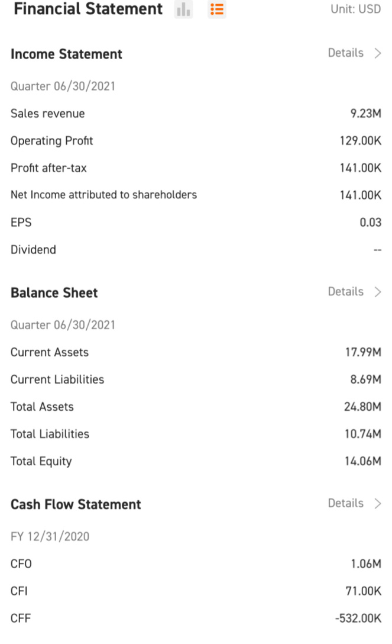Tap the Financial Statement title
Image resolution: width=392 pixels, height=644 pixels.
point(88,9)
